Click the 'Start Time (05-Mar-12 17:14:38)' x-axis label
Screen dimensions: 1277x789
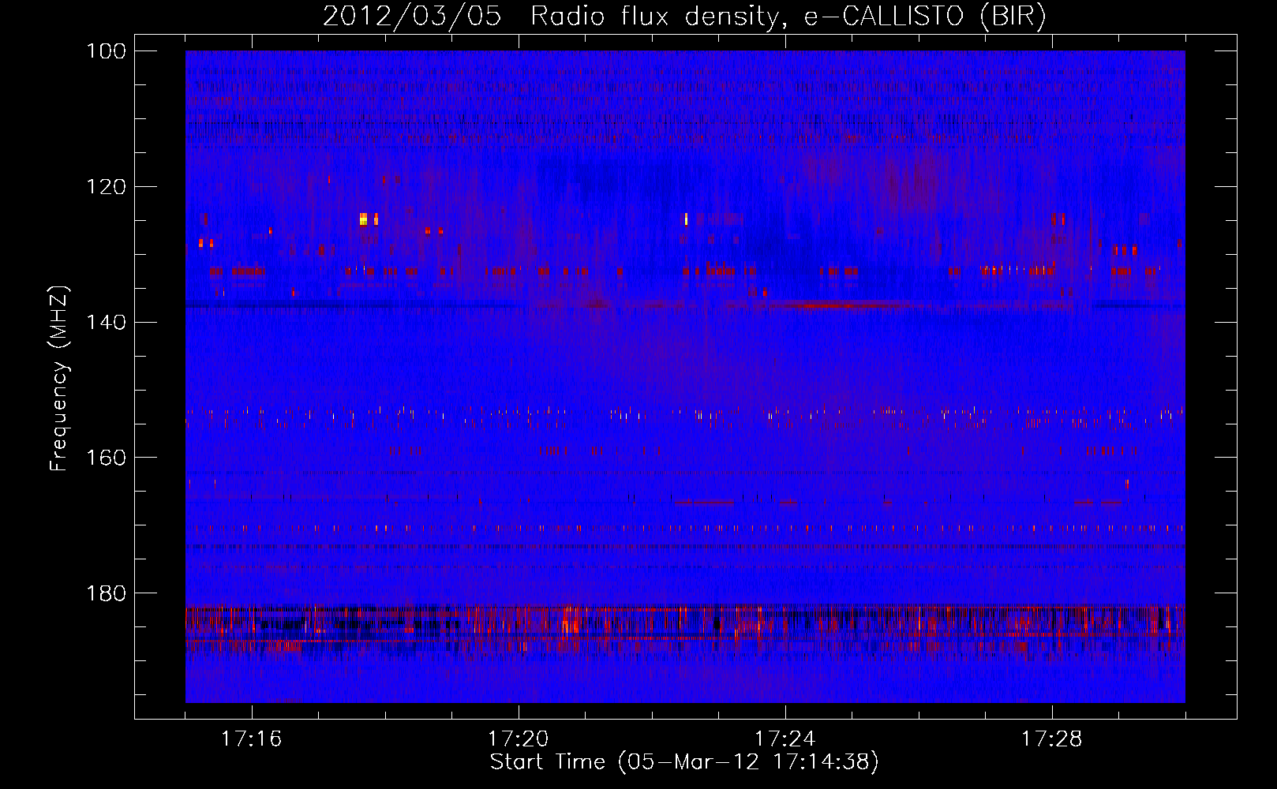coord(684,762)
